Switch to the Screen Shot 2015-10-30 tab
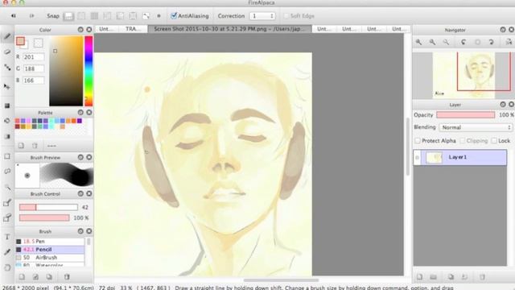The height and width of the screenshot is (290, 515). click(230, 29)
